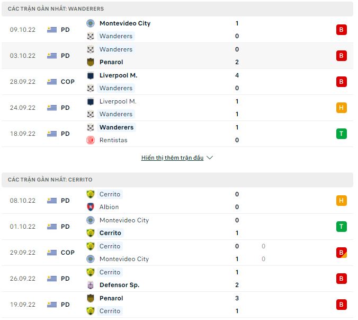Click the "Hiển thị thêm trận đấu" link

(172, 158)
